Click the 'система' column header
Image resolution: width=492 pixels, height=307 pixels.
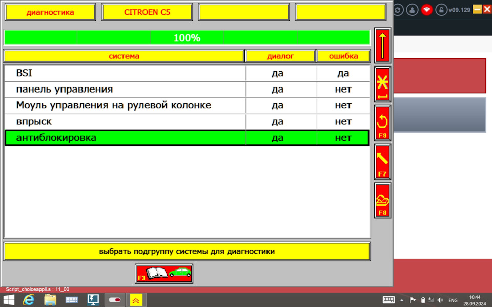click(x=124, y=56)
